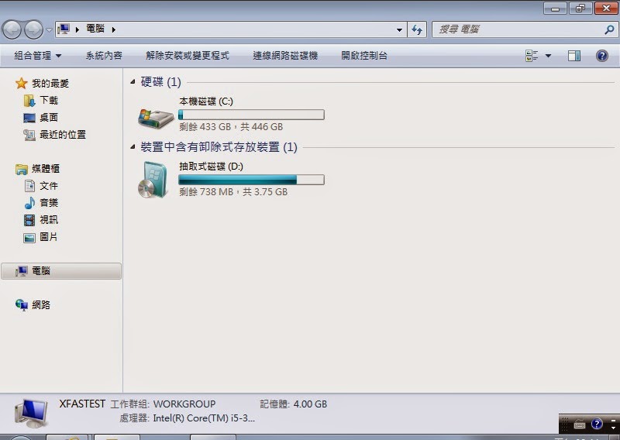Open the blue help question mark icon
This screenshot has width=620, height=440.
coord(602,56)
